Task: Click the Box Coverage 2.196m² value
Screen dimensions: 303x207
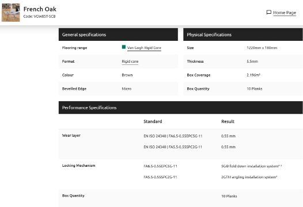Action: (253, 75)
